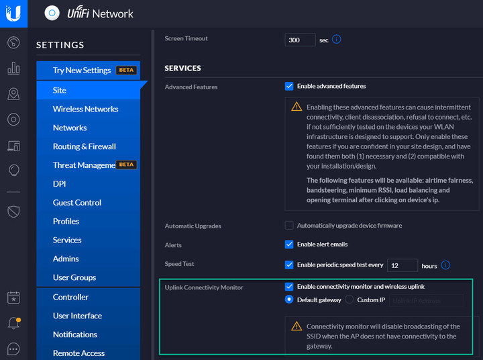Open Wireless Networks settings
This screenshot has height=360, width=483.
tap(89, 109)
